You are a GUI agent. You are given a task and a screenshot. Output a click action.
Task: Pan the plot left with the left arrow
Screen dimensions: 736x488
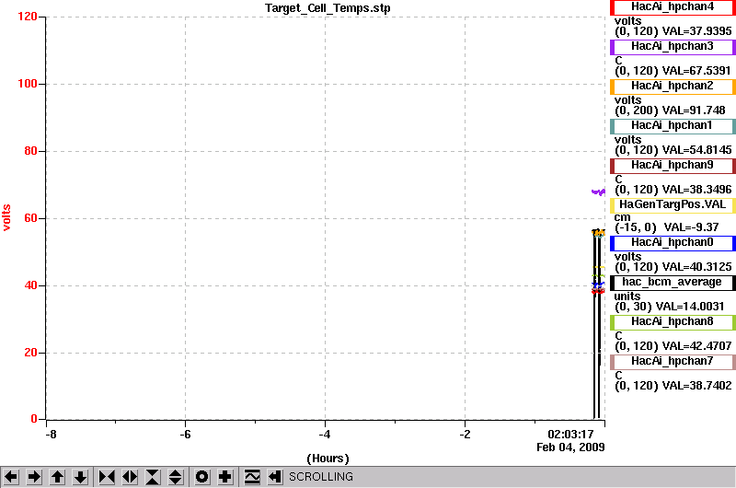pos(11,477)
